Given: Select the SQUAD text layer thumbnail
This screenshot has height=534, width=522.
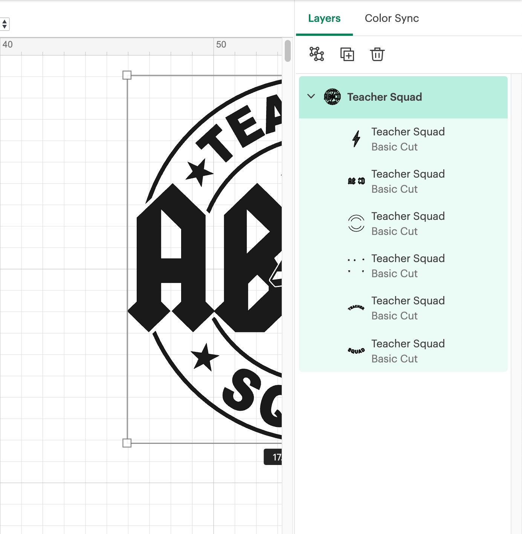Looking at the screenshot, I should pyautogui.click(x=356, y=350).
